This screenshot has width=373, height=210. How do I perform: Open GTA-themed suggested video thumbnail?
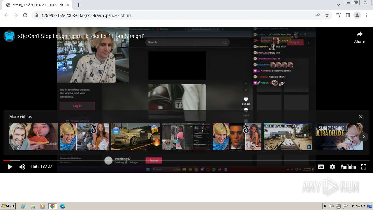[x=237, y=137]
